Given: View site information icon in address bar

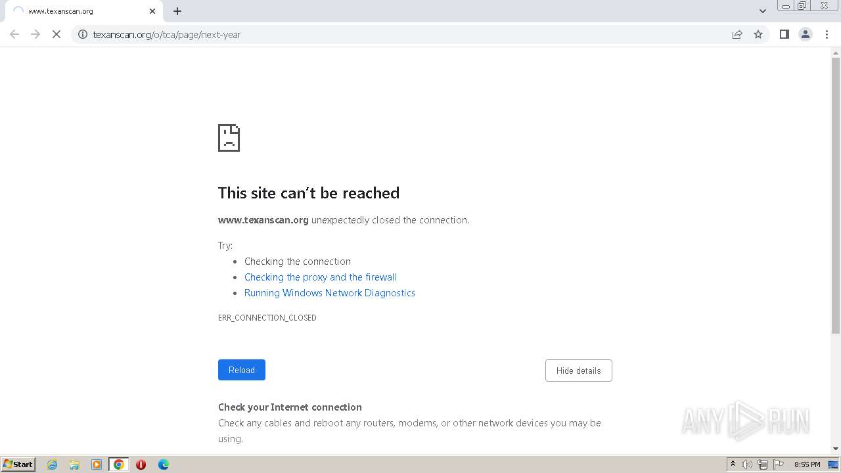Looking at the screenshot, I should [x=83, y=35].
